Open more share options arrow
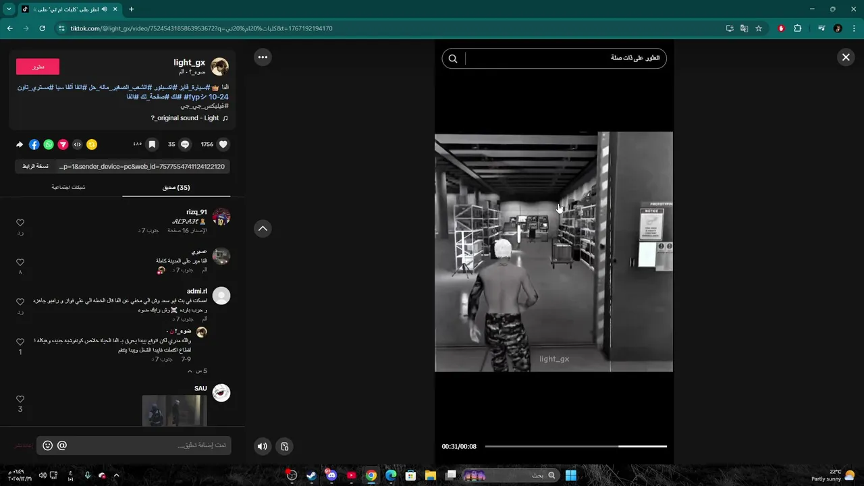Screen dimensions: 864x486 (20, 144)
